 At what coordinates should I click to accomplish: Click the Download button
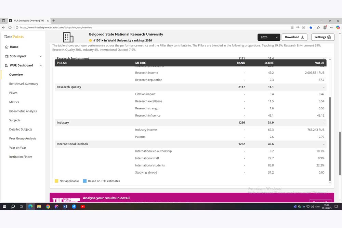(294, 37)
